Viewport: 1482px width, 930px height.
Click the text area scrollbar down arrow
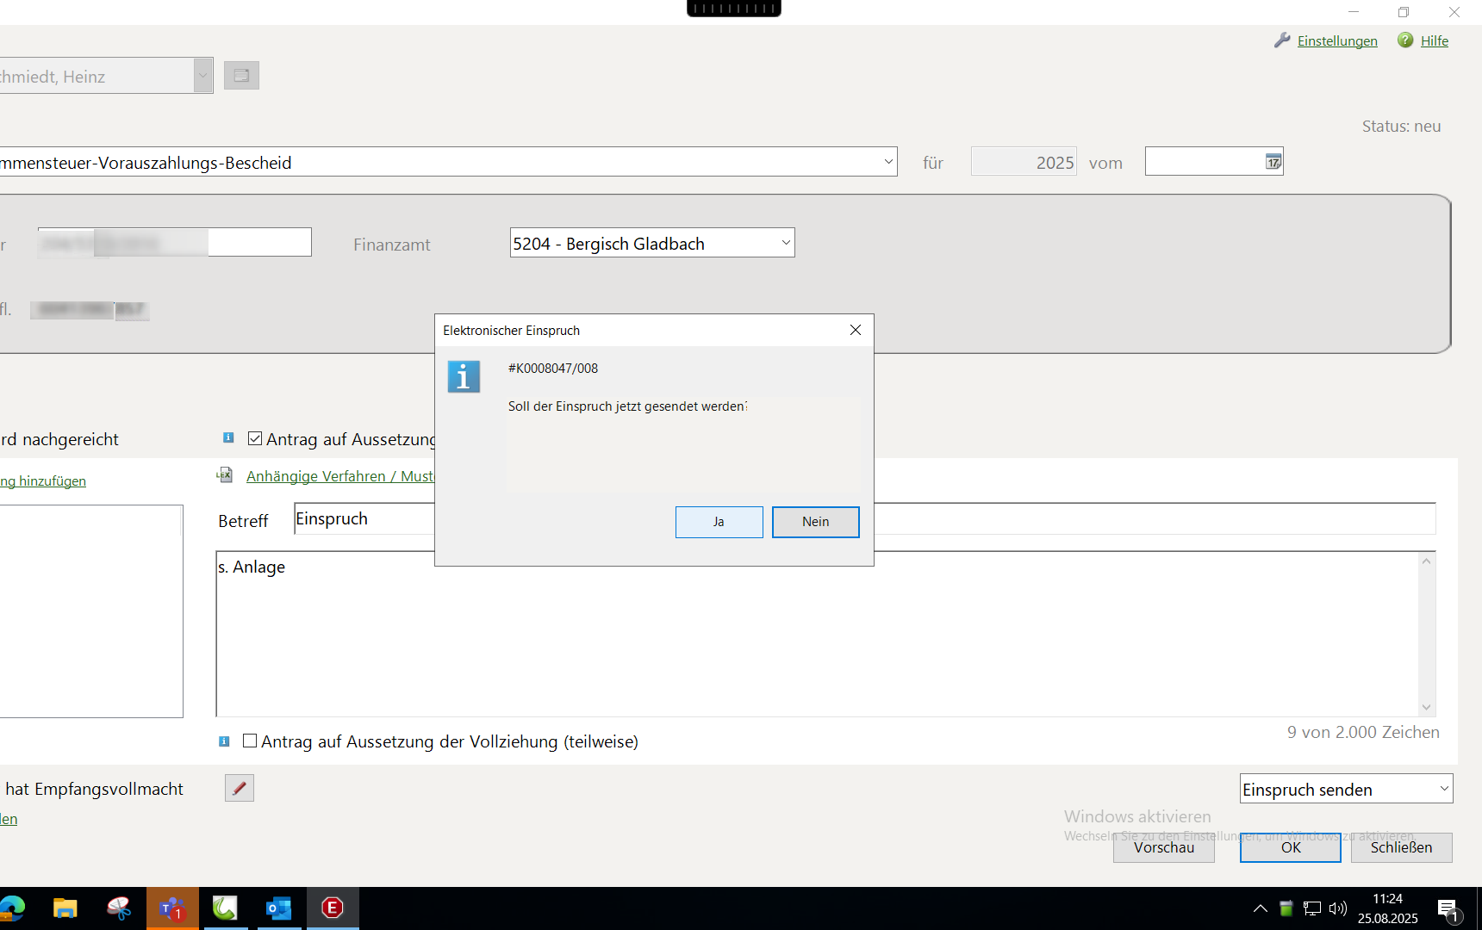pos(1426,707)
